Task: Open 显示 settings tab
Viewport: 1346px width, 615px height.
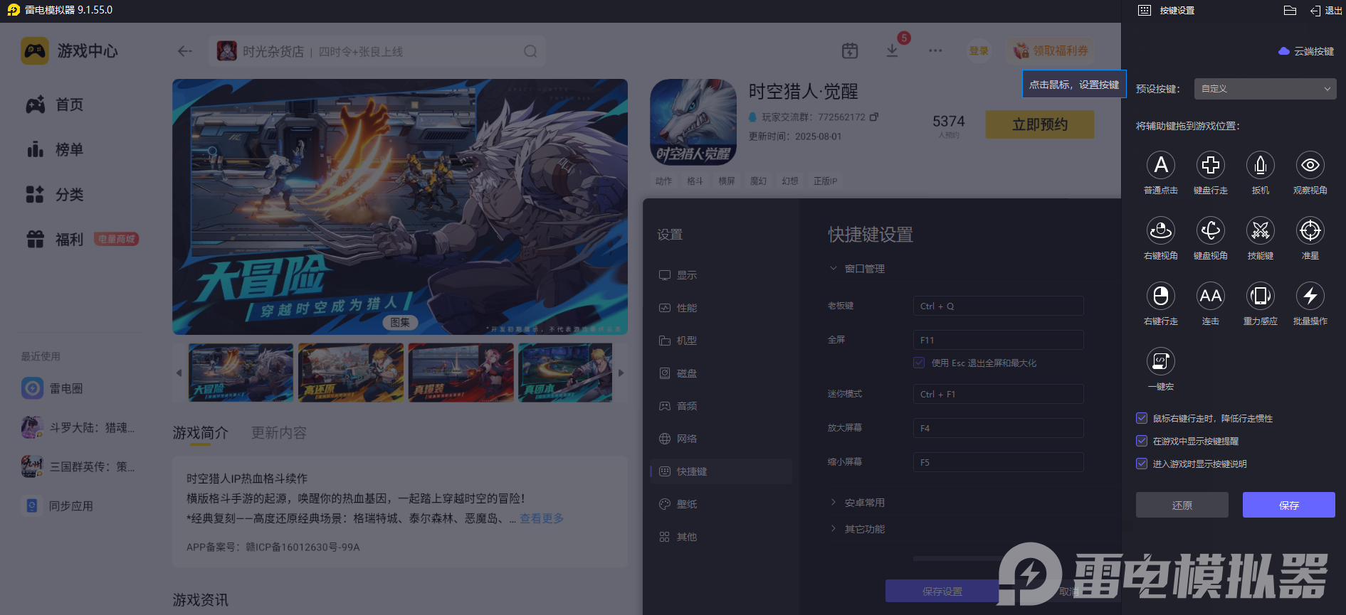Action: pyautogui.click(x=721, y=275)
